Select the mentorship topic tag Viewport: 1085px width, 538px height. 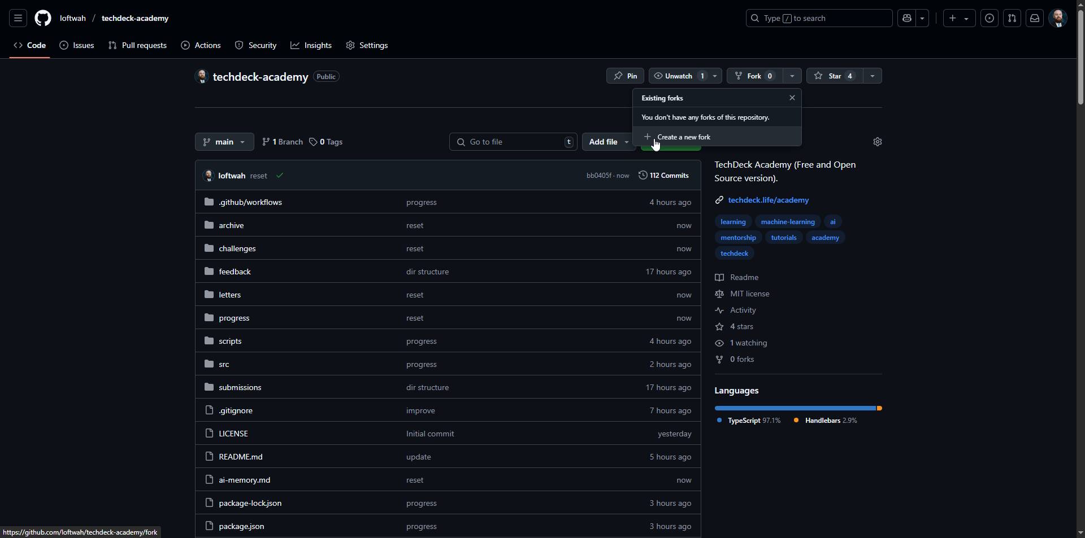[738, 238]
